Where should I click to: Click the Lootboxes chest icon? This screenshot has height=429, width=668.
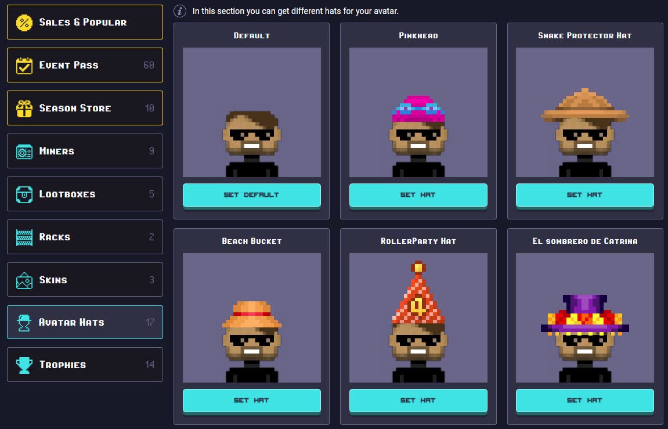click(24, 194)
